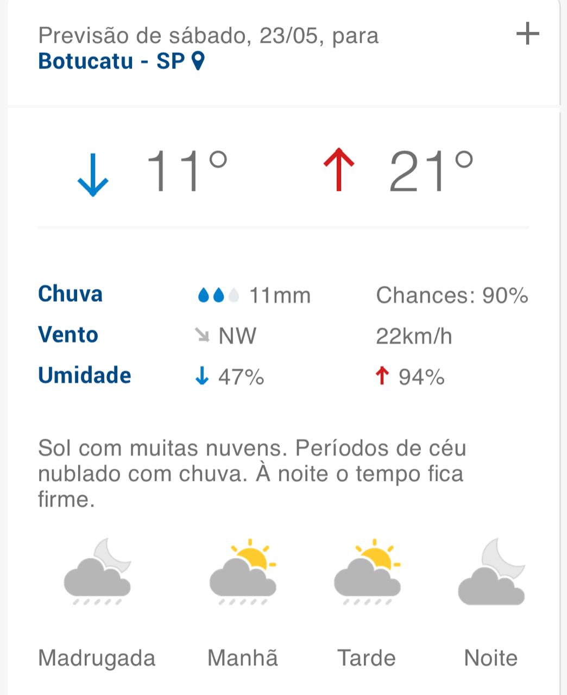
Task: Tap the Vento label
Action: pyautogui.click(x=68, y=334)
